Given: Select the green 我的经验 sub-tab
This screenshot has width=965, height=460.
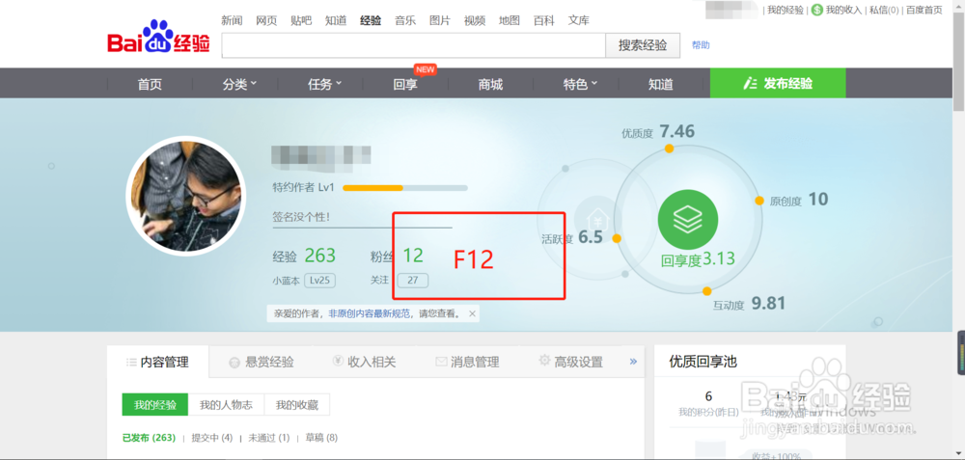Looking at the screenshot, I should (155, 405).
